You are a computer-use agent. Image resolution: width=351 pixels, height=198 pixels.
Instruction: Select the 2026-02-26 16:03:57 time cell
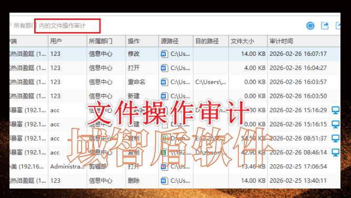[298, 82]
